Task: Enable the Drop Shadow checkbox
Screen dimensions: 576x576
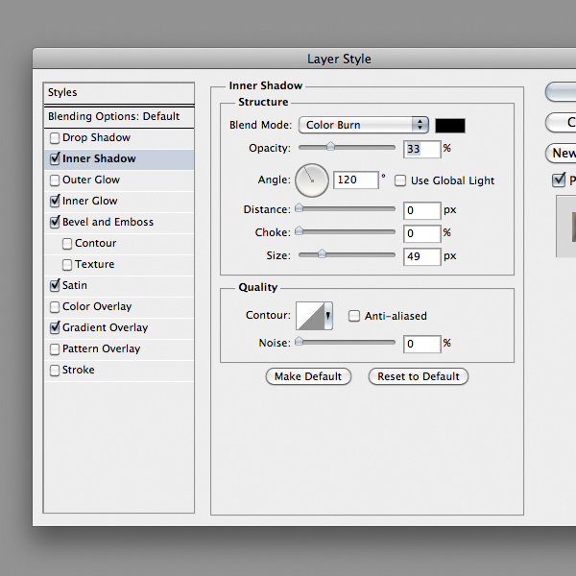Action: (55, 138)
